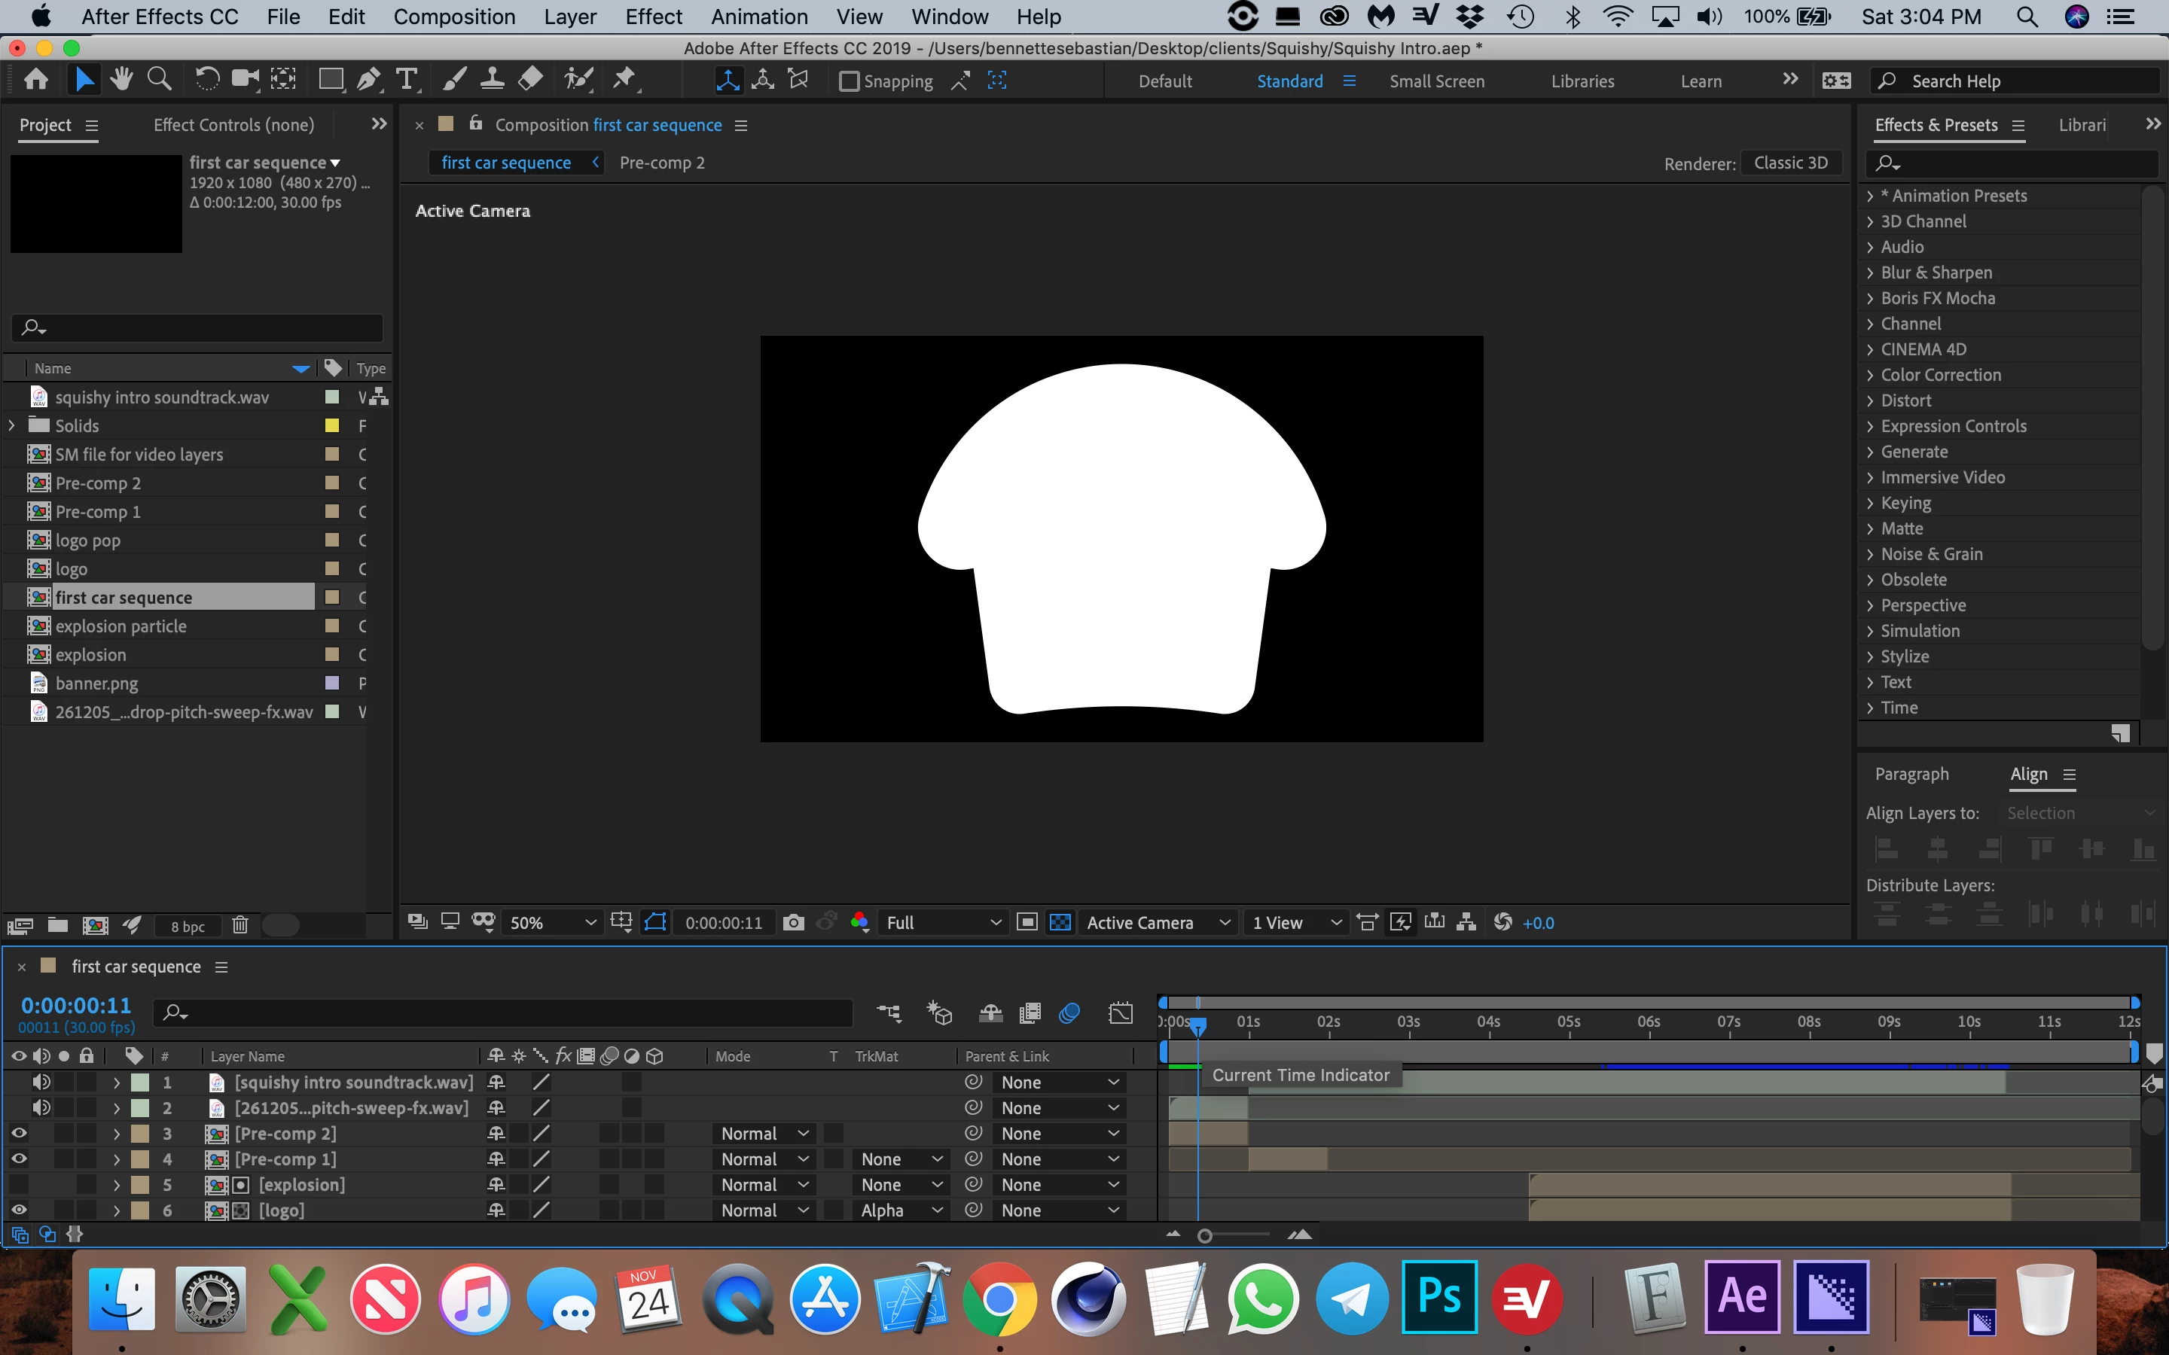2169x1355 pixels.
Task: Switch to Small Screen workspace
Action: pos(1436,81)
